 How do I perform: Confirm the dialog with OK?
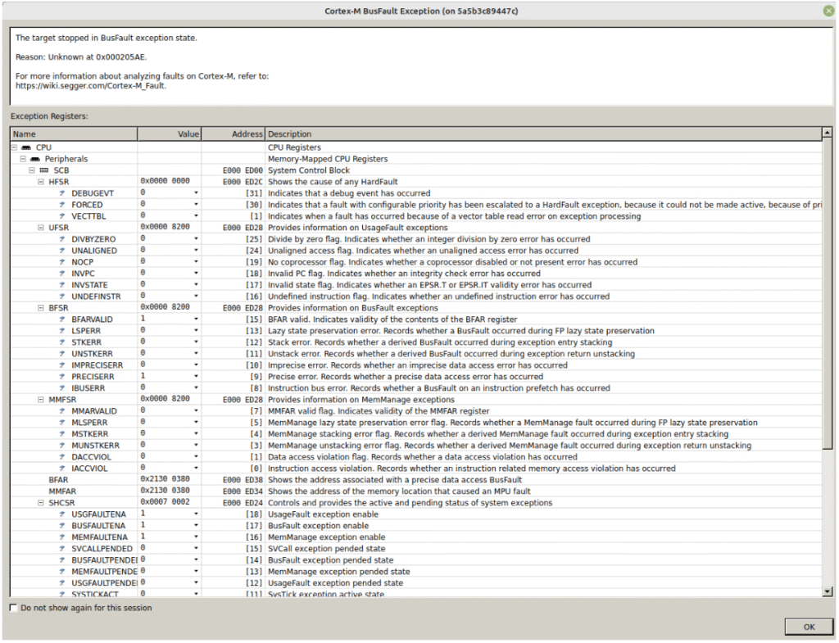(809, 627)
